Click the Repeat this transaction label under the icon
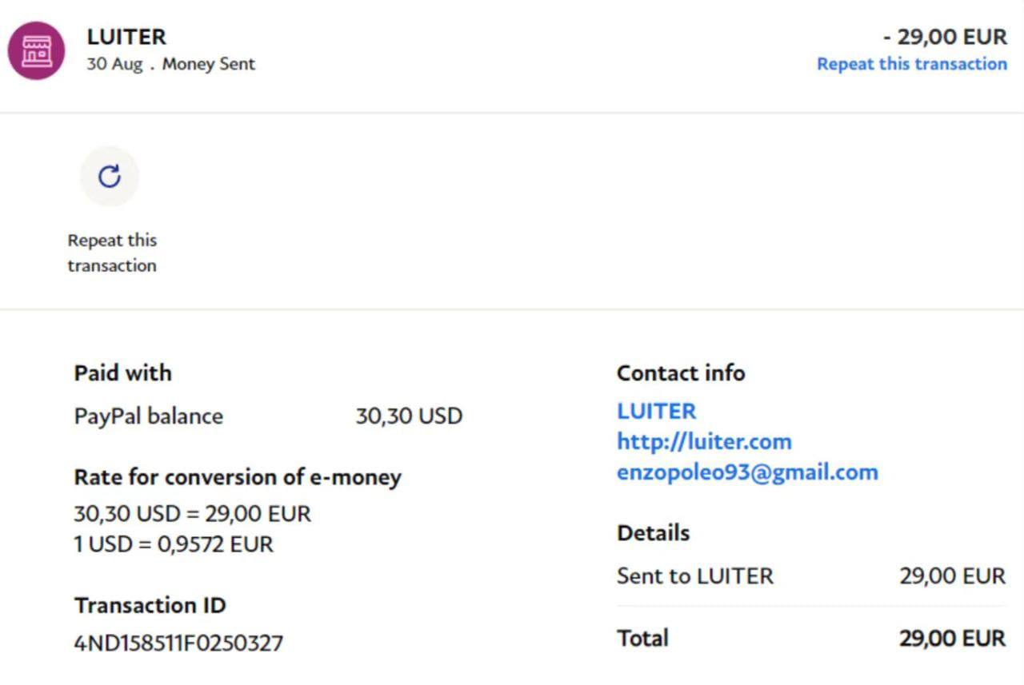 point(112,253)
